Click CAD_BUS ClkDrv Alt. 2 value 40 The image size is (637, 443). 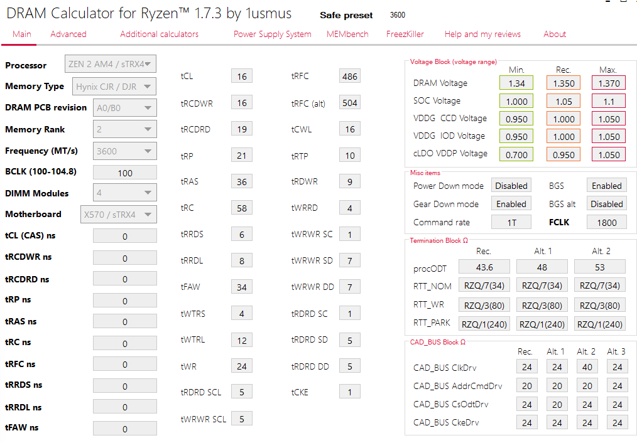[587, 366]
